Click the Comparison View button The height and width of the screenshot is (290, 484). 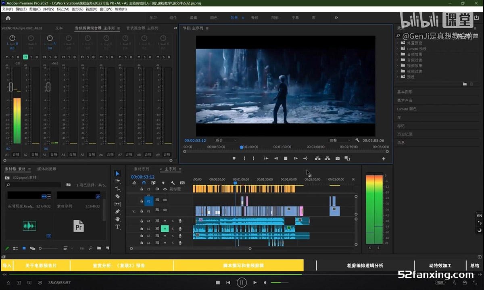pos(347,159)
